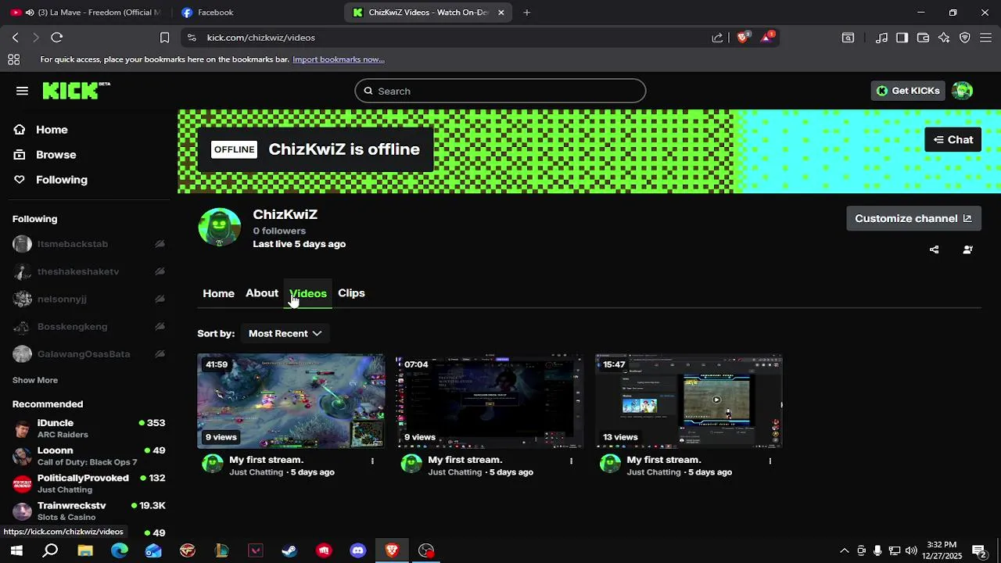Click the address bar URL

[261, 38]
